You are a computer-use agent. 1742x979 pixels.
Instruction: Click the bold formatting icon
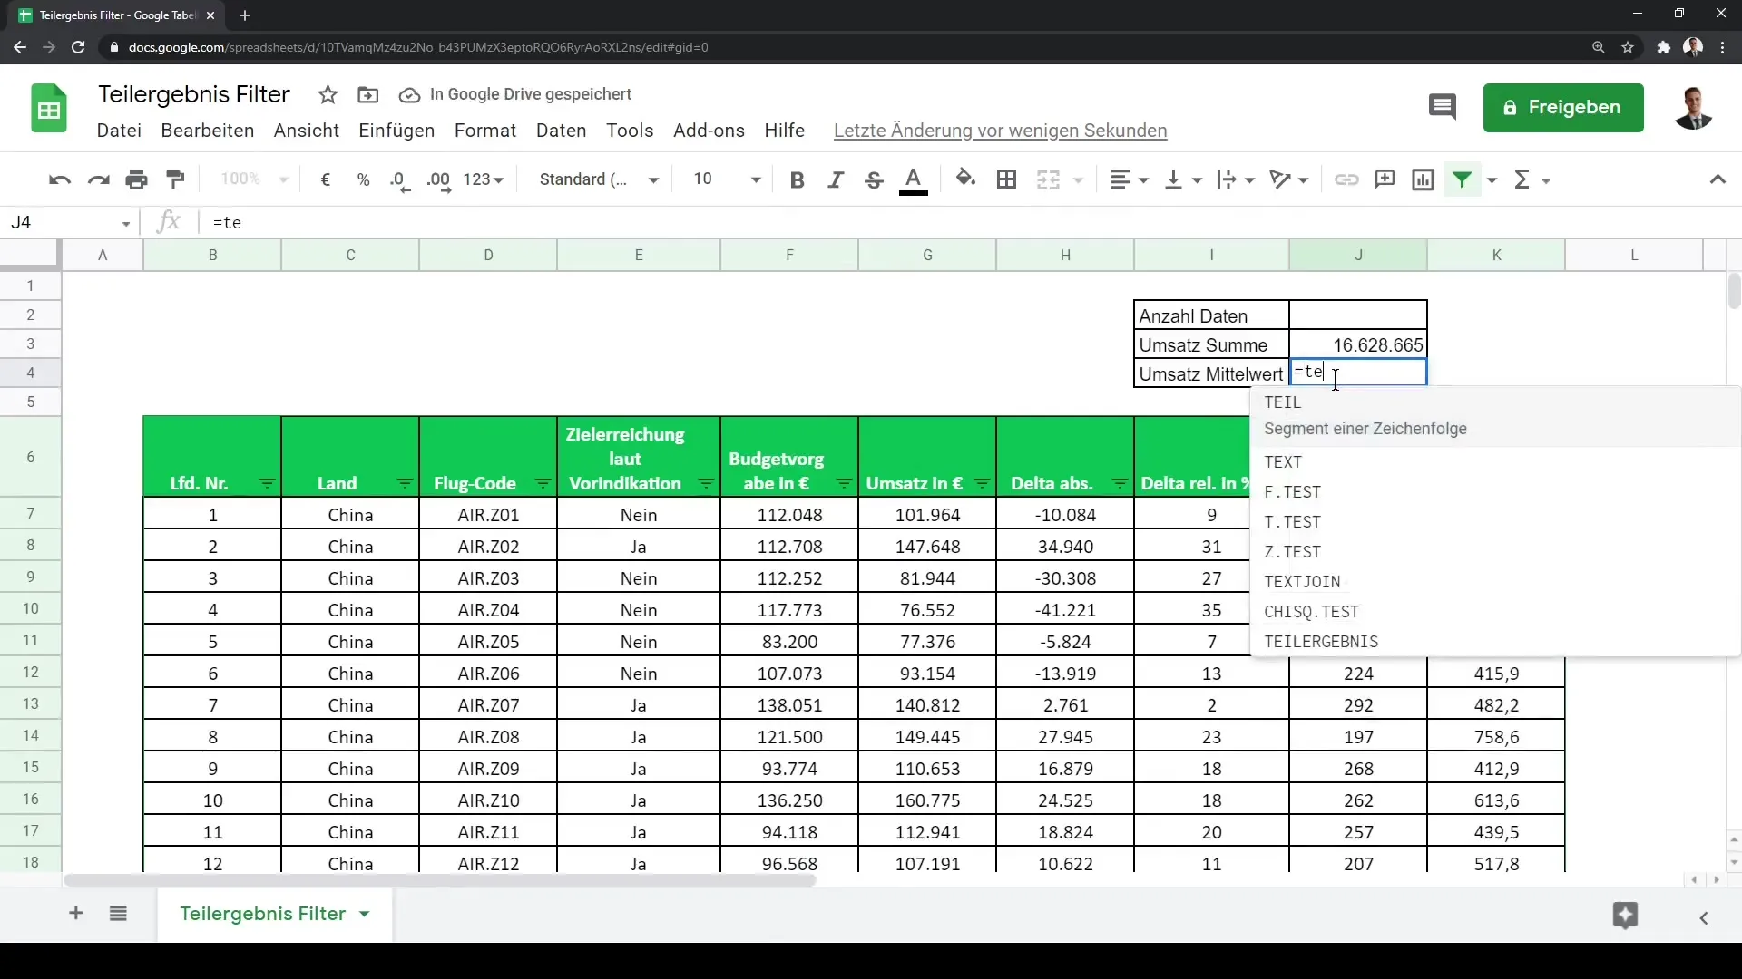799,179
